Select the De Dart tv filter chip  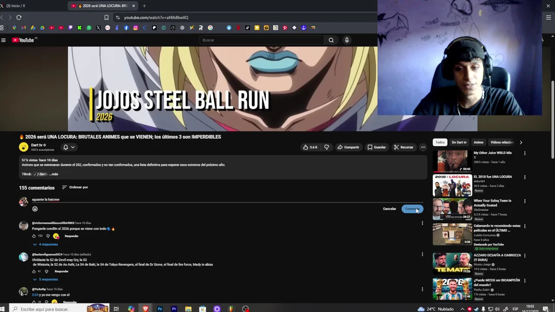459,142
